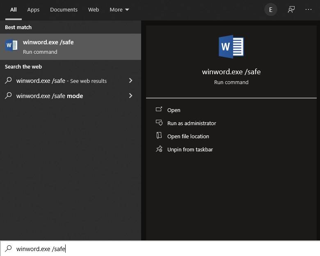Click in the search box text field
This screenshot has width=320, height=256.
point(164,249)
